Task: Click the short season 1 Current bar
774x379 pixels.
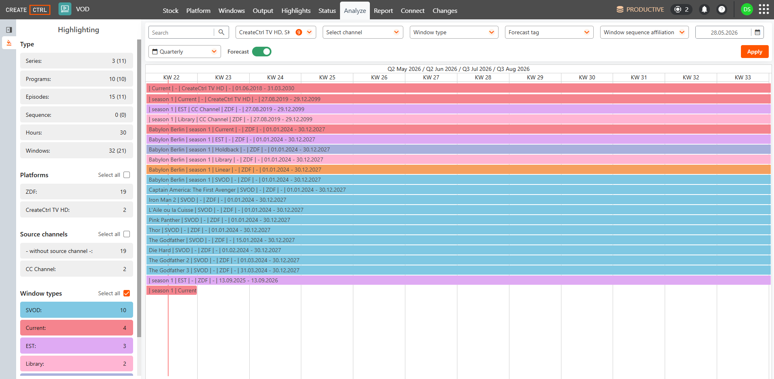Action: [172, 290]
